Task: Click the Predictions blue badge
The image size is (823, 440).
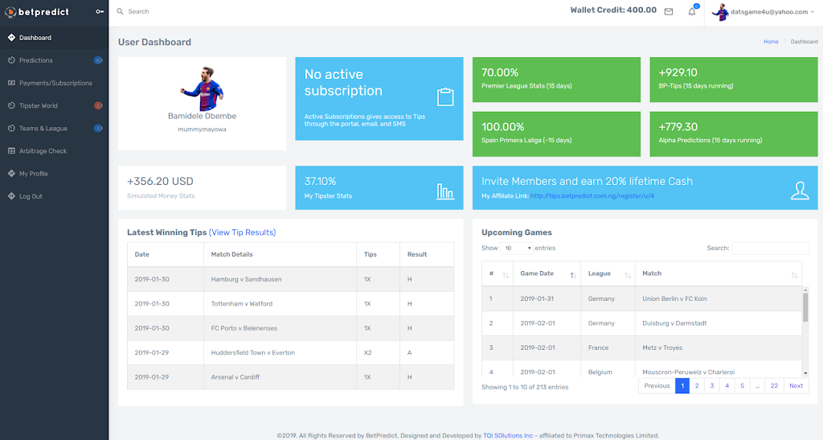Action: (x=97, y=60)
